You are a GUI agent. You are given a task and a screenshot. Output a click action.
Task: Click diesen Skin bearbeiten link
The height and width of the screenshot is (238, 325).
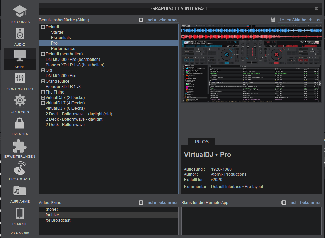point(300,20)
